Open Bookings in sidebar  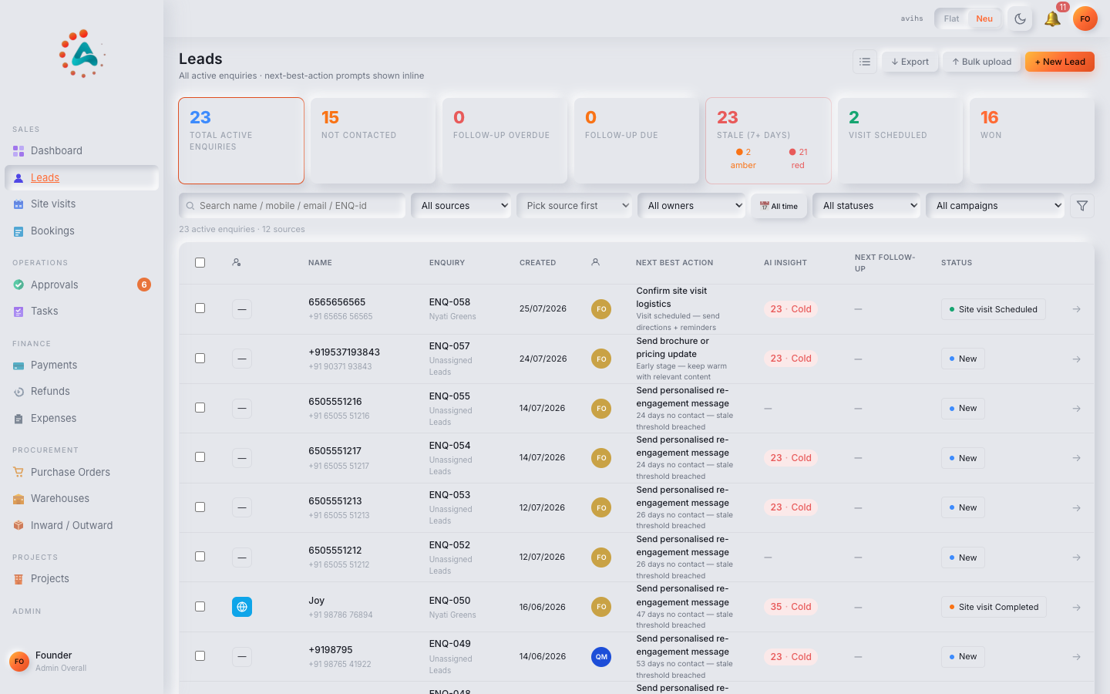tap(82, 231)
